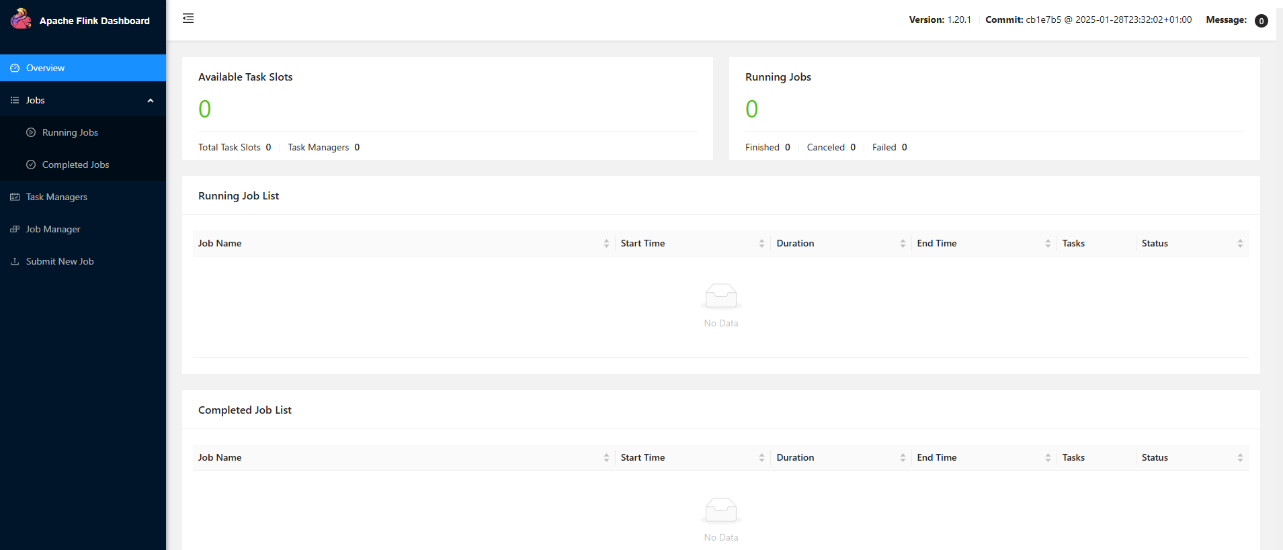Viewport: 1283px width, 550px height.
Task: Open Submit New Job page
Action: tap(83, 261)
